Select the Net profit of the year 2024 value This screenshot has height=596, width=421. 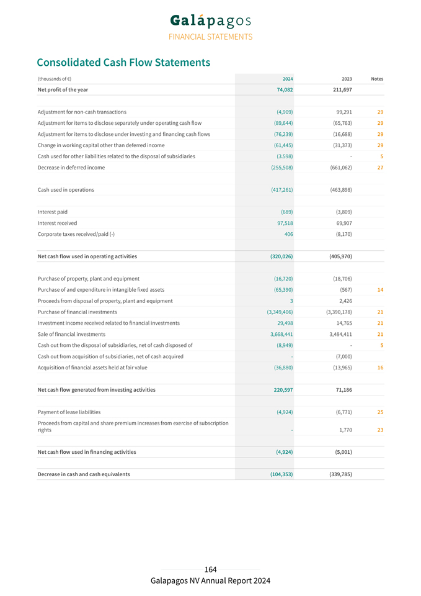285,90
